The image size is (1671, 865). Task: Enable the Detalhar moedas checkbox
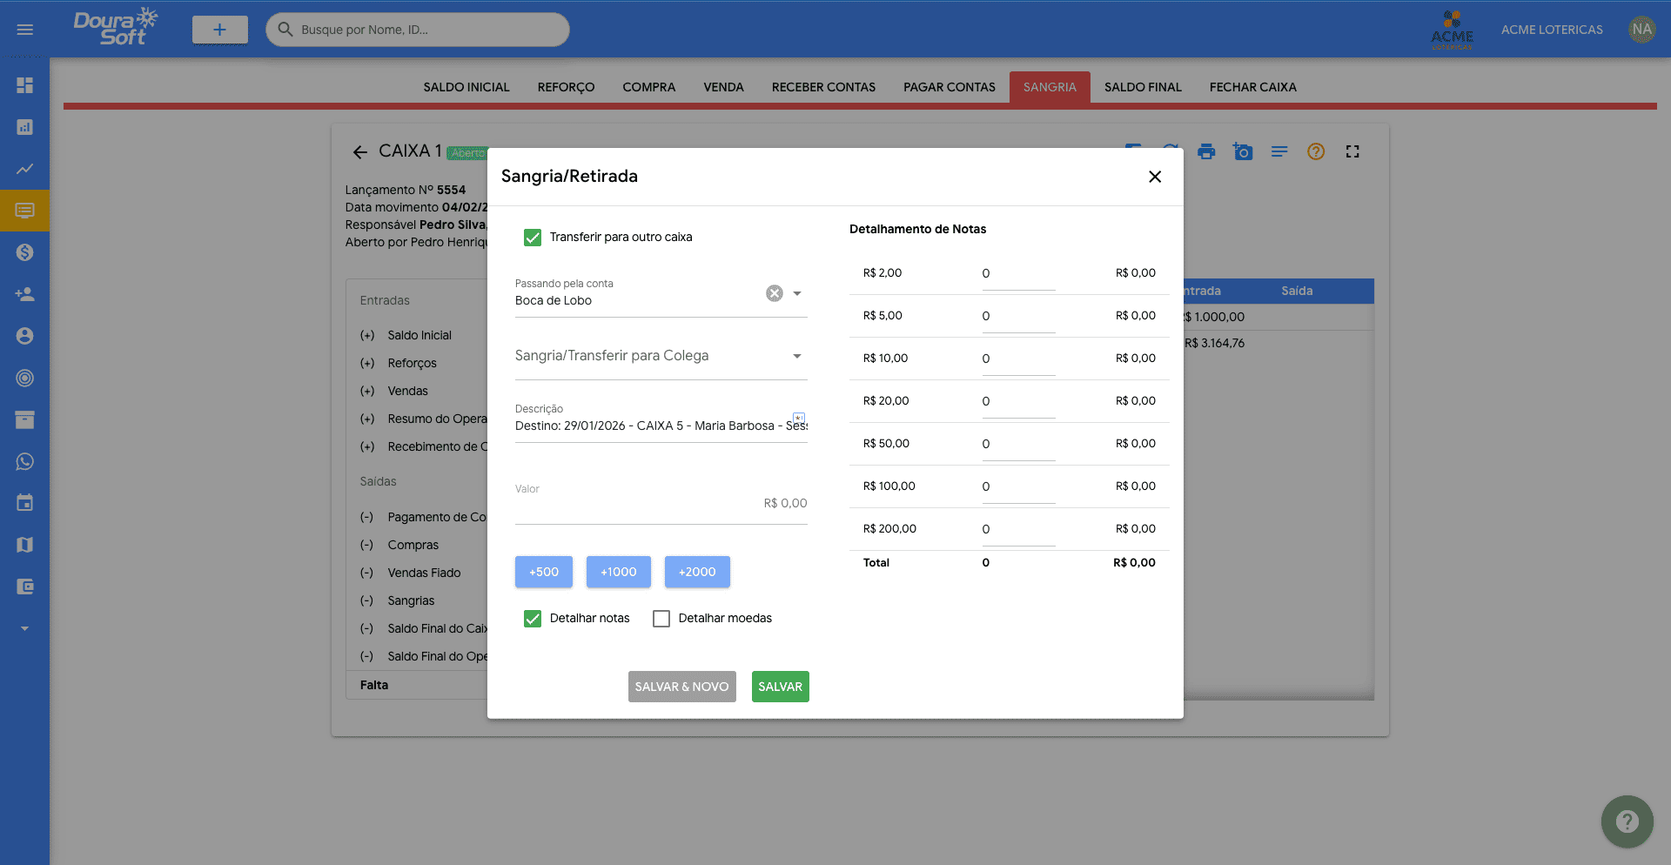[x=661, y=619]
